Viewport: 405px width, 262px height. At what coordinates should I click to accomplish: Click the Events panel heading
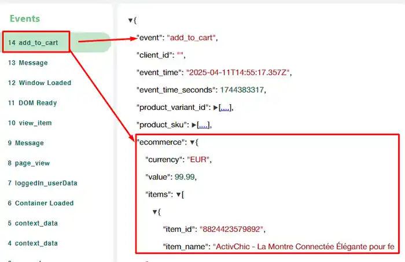coord(25,19)
